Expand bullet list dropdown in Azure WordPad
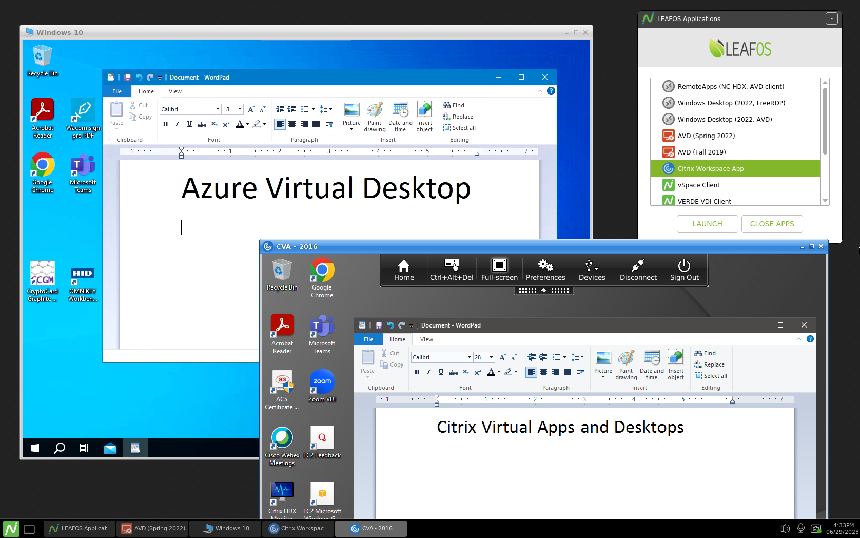The width and height of the screenshot is (860, 538). click(x=313, y=109)
